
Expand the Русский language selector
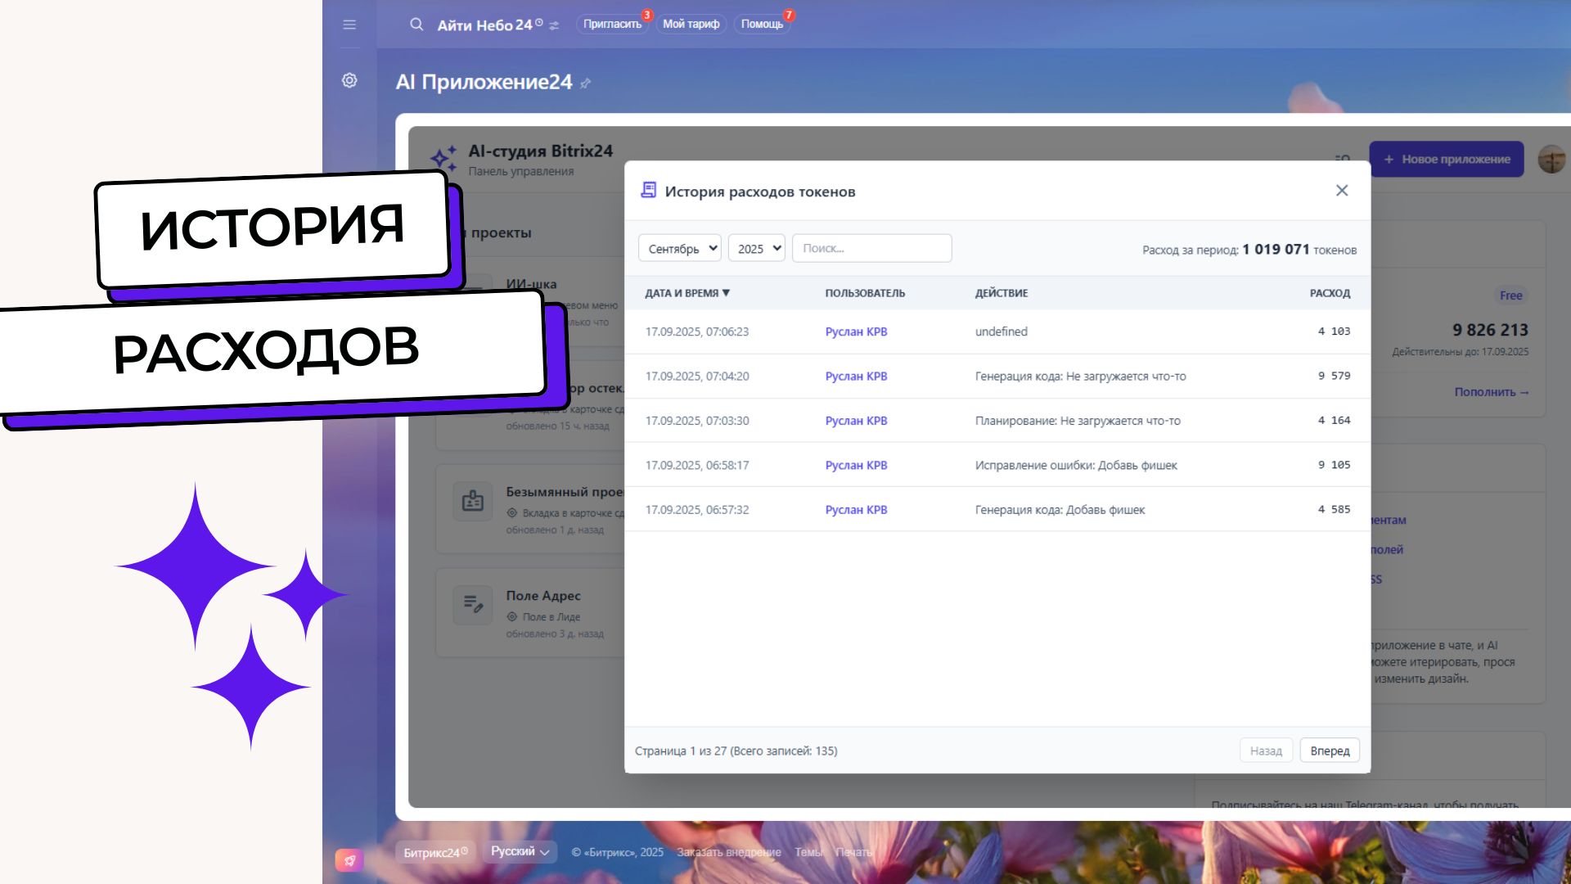pos(520,852)
